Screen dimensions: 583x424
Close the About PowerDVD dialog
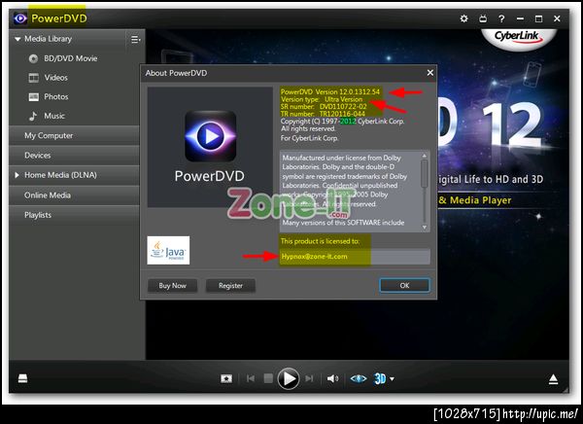point(430,73)
